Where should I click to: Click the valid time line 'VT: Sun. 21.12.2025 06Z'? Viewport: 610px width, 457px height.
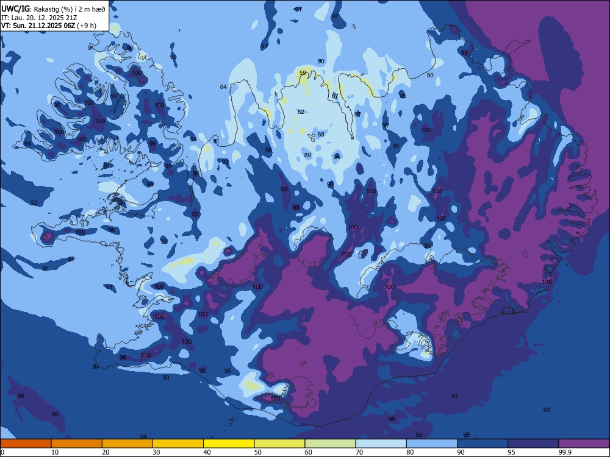pyautogui.click(x=38, y=26)
